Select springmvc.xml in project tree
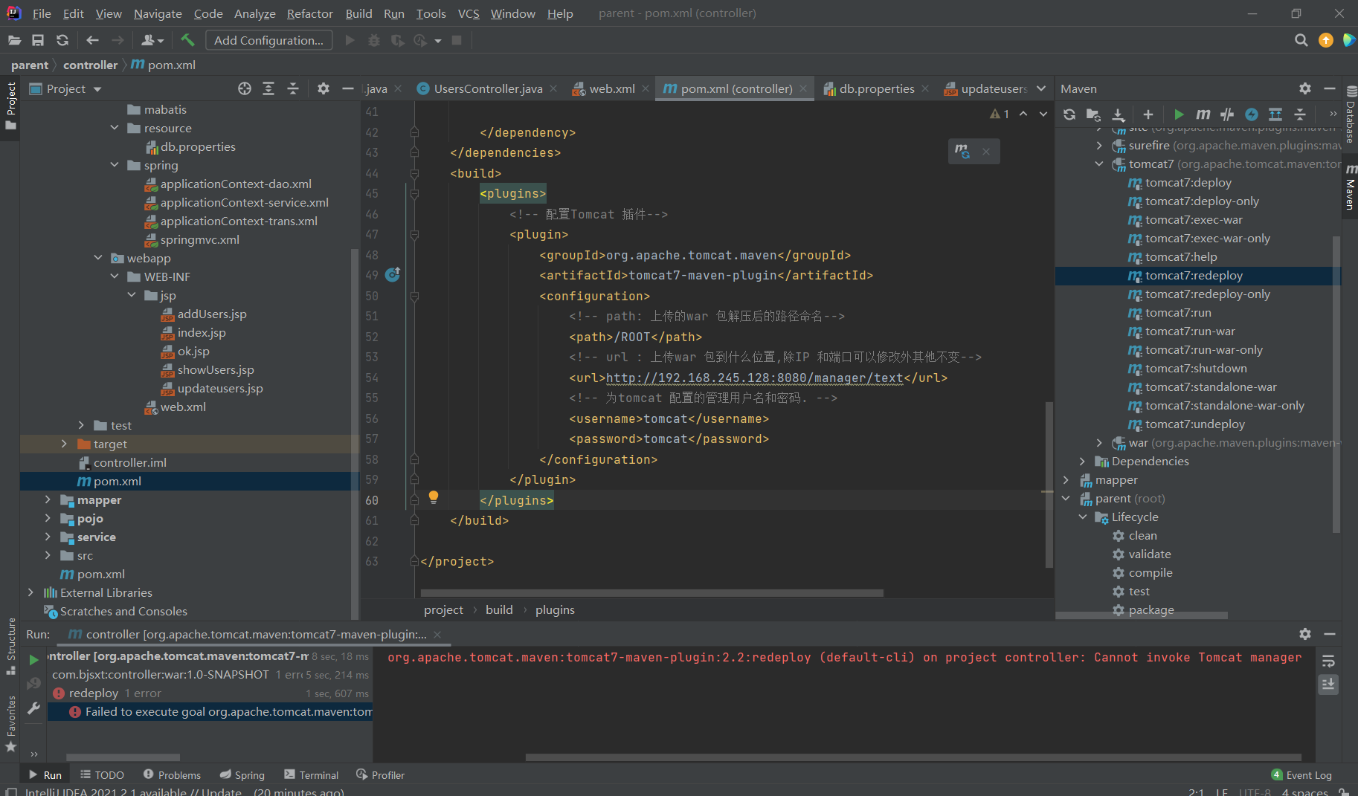Viewport: 1358px width, 796px height. point(199,239)
